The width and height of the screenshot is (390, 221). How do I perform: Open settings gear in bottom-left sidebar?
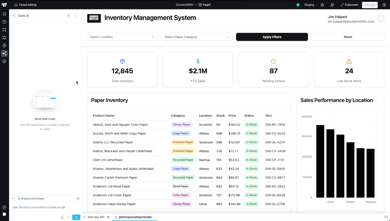click(4, 207)
